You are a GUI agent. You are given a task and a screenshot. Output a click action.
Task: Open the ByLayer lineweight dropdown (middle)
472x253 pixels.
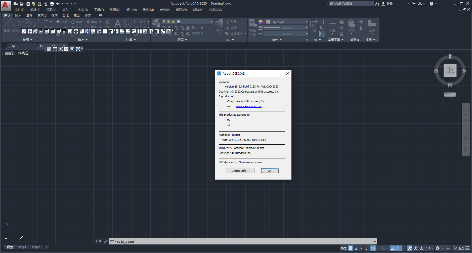pos(286,28)
